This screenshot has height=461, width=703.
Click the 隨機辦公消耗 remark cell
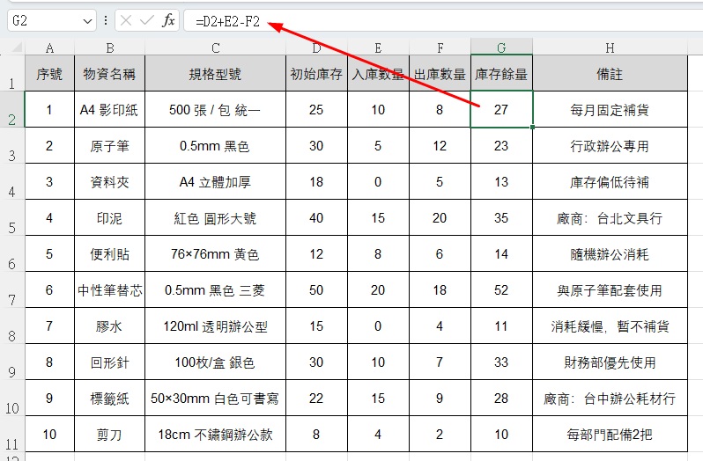pos(610,254)
